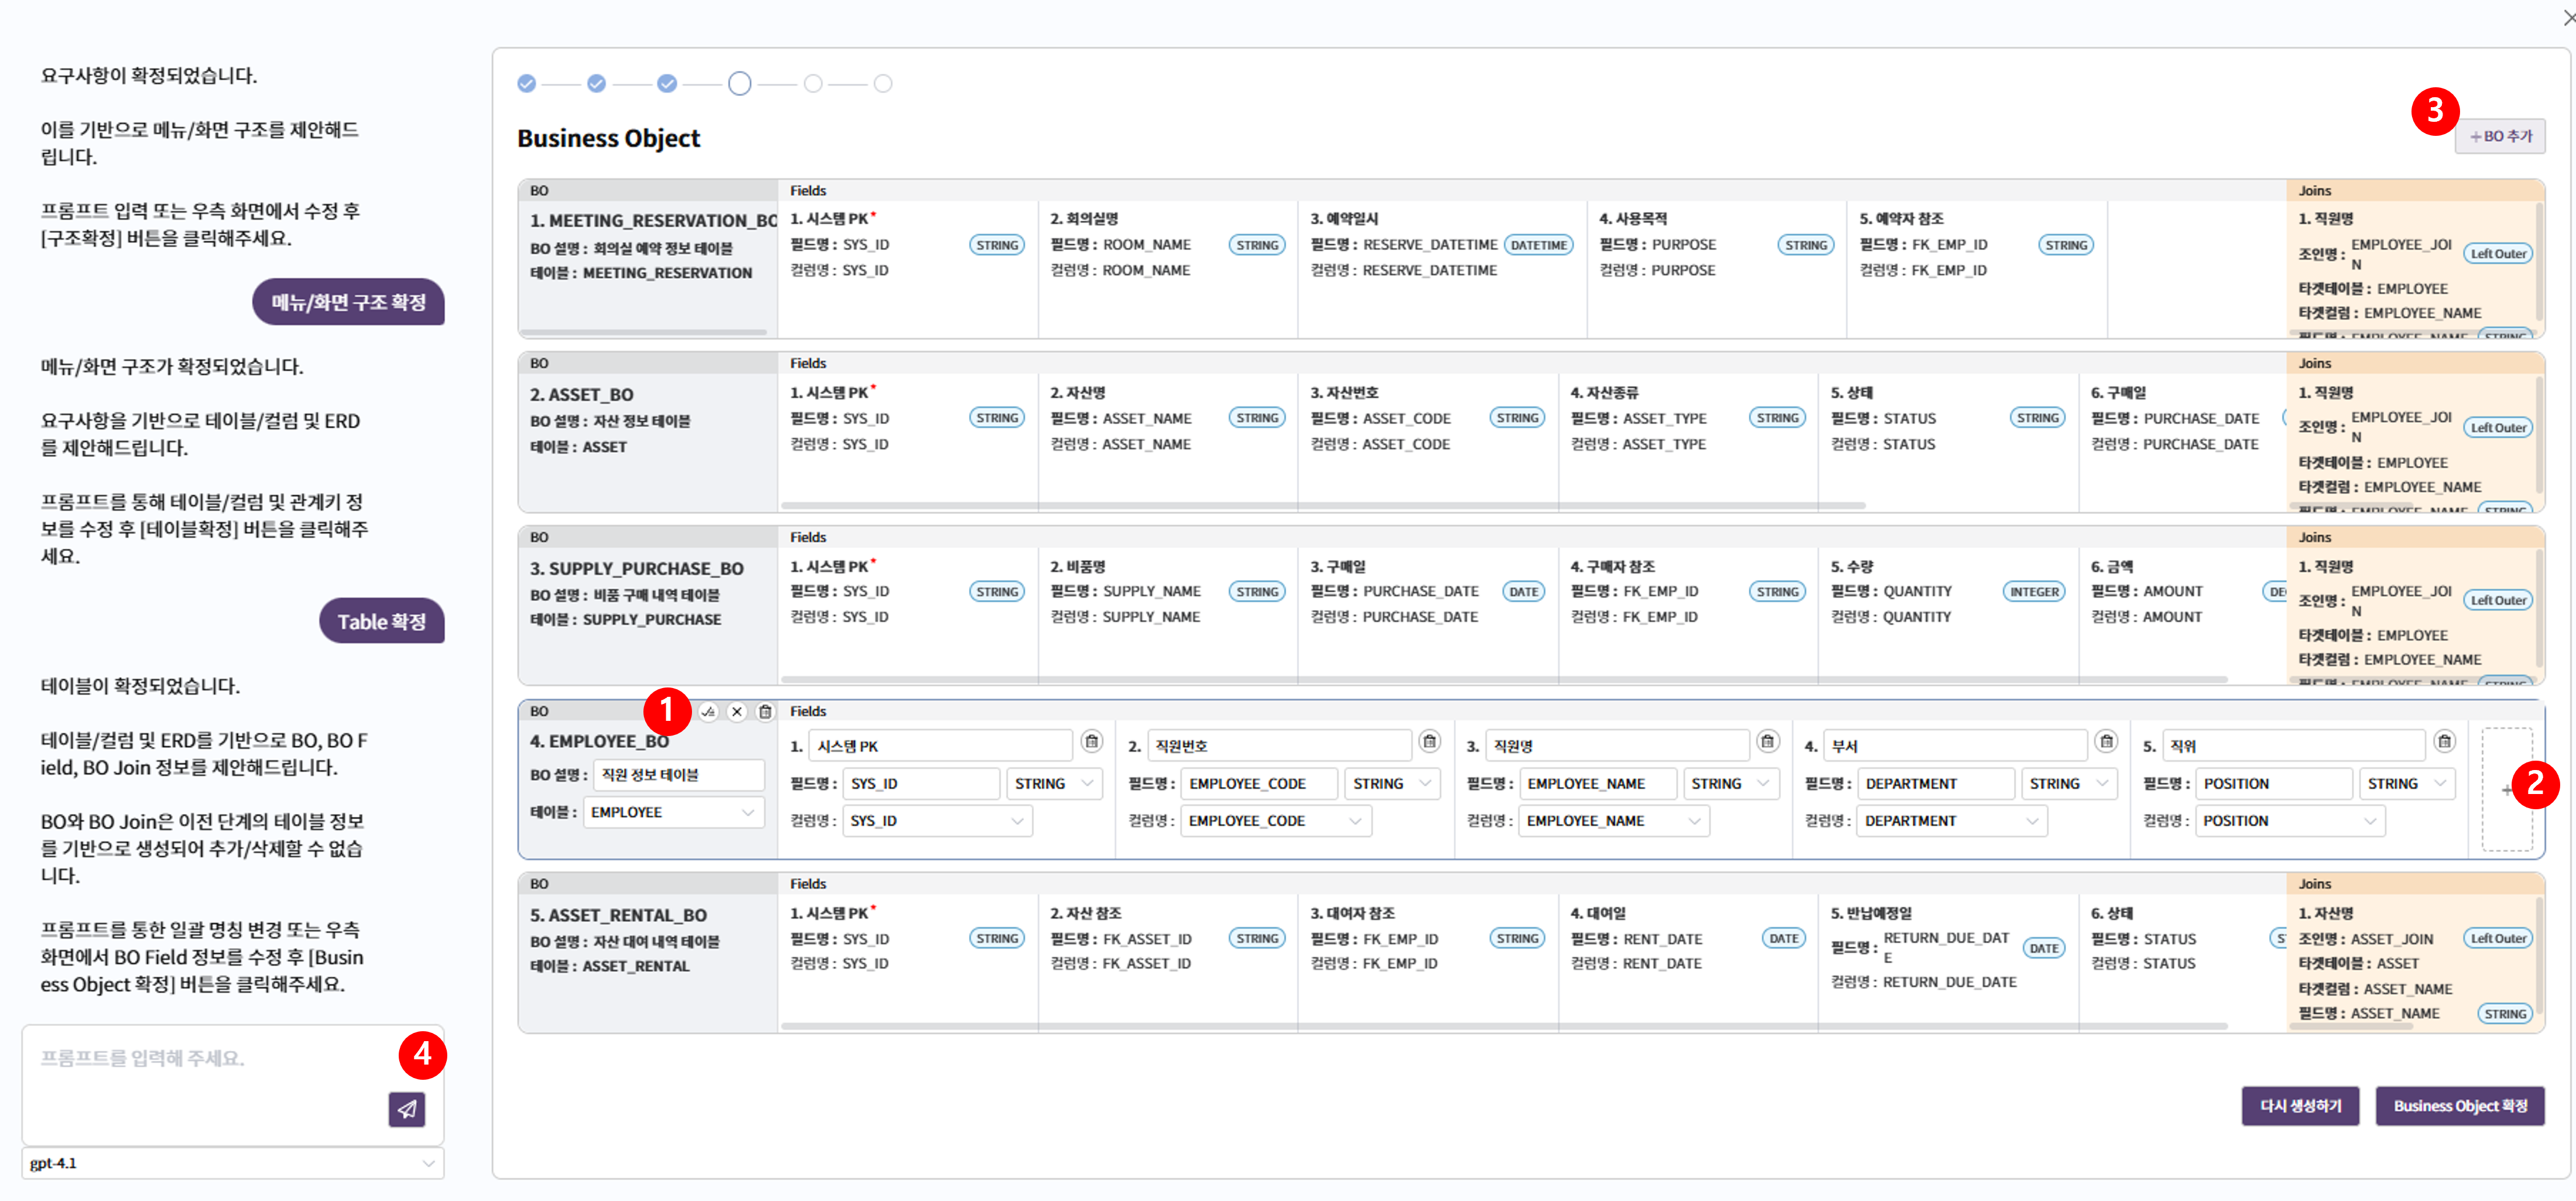Delete the 직원명 field trash icon
This screenshot has width=2576, height=1201.
tap(1768, 742)
